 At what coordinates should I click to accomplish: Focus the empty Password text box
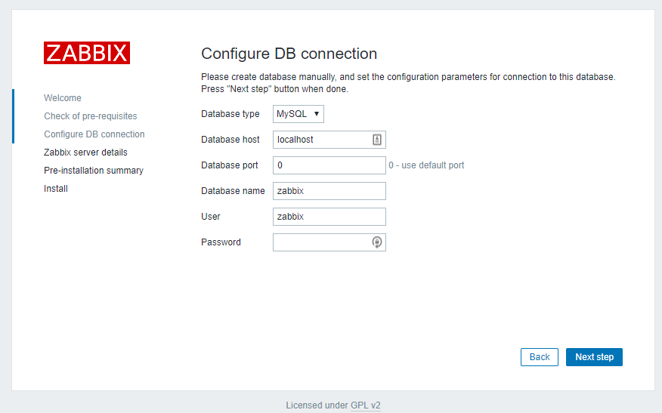pos(320,242)
